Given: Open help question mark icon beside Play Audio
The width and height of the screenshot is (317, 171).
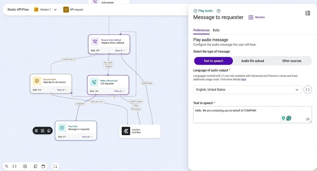Looking at the screenshot, I should pos(219,11).
